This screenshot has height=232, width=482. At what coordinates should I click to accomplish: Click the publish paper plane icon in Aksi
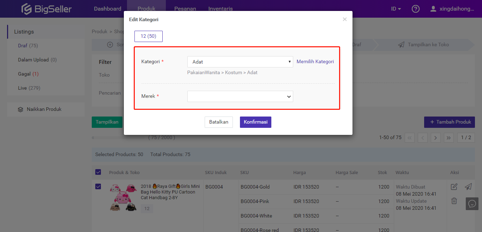468,187
